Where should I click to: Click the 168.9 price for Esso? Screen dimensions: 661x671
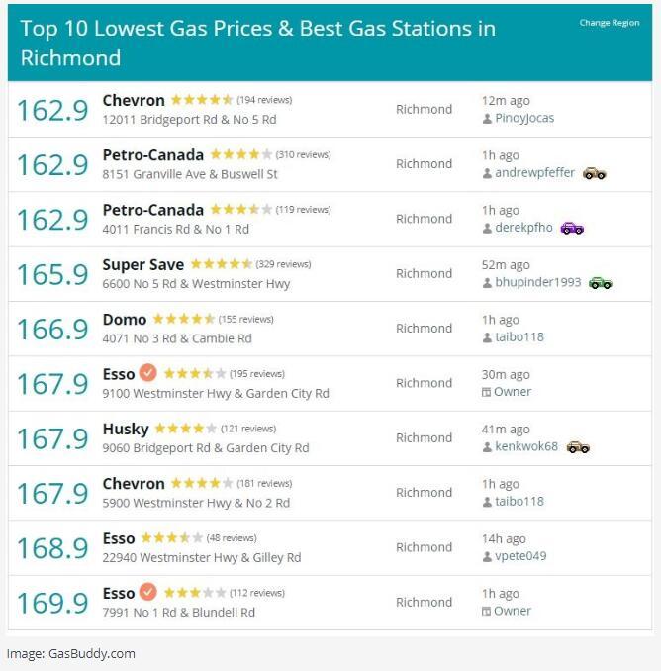pos(52,548)
